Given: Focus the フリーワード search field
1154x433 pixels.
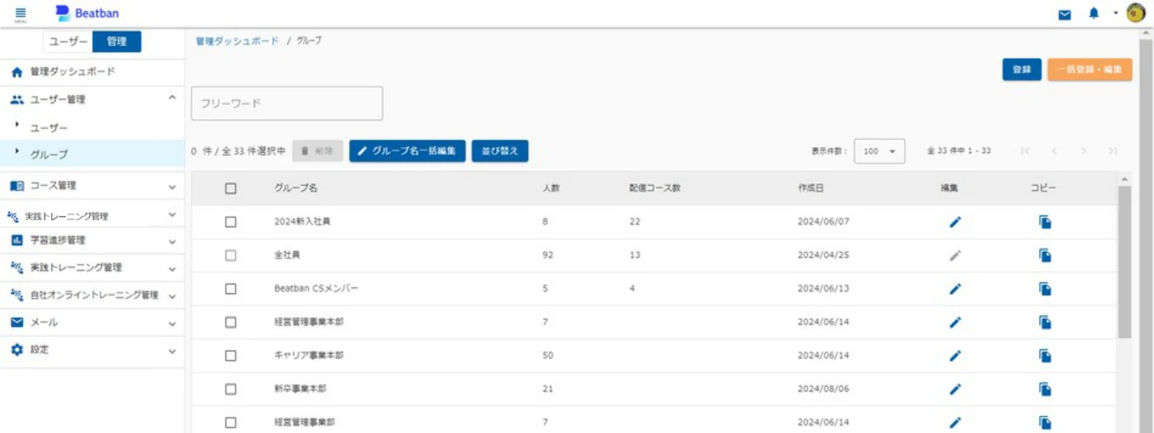Looking at the screenshot, I should pyautogui.click(x=287, y=103).
